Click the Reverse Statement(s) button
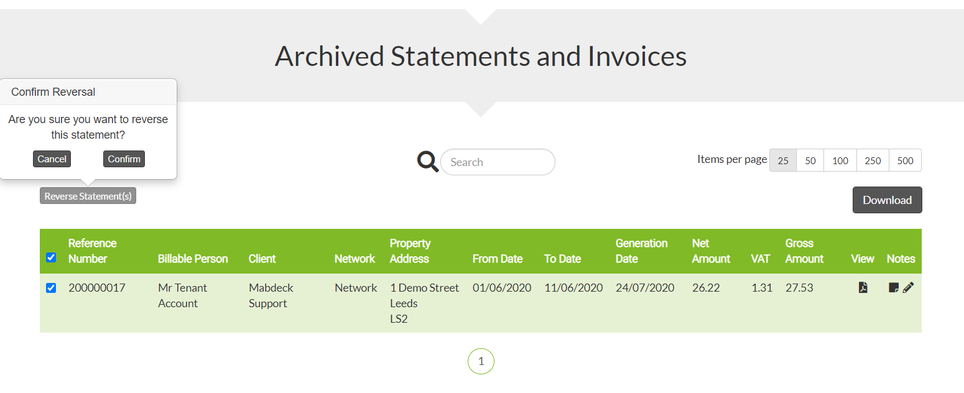964x393 pixels. [88, 196]
